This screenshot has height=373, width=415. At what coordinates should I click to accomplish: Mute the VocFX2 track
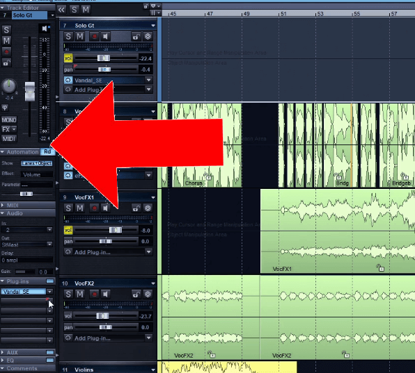coord(80,294)
